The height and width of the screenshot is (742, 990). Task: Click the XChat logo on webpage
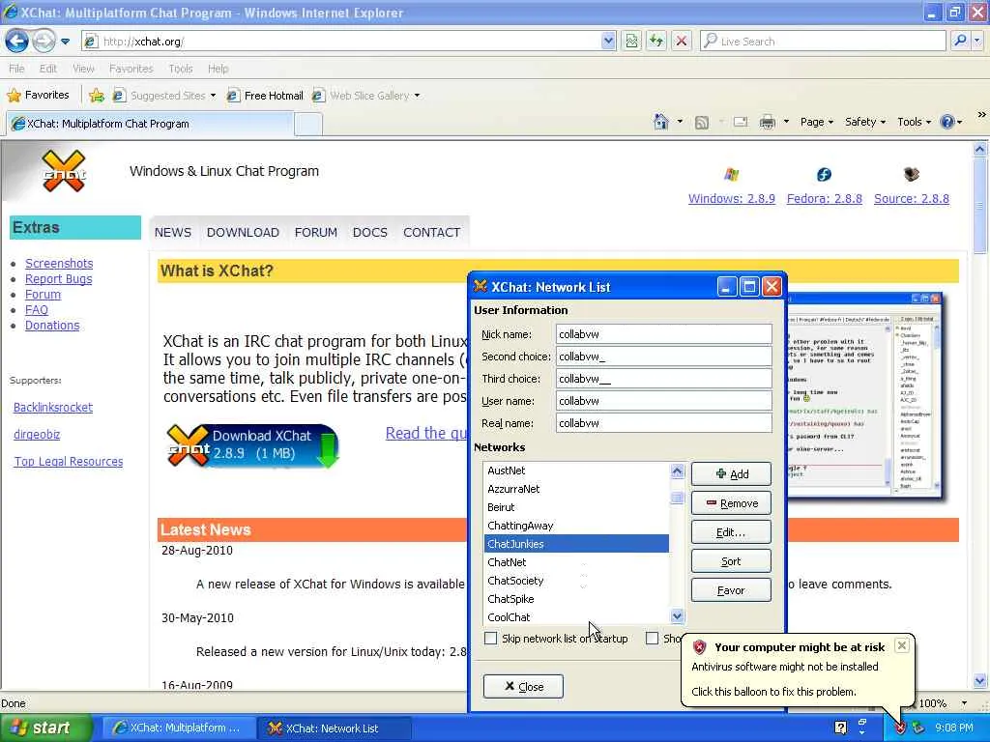[64, 171]
